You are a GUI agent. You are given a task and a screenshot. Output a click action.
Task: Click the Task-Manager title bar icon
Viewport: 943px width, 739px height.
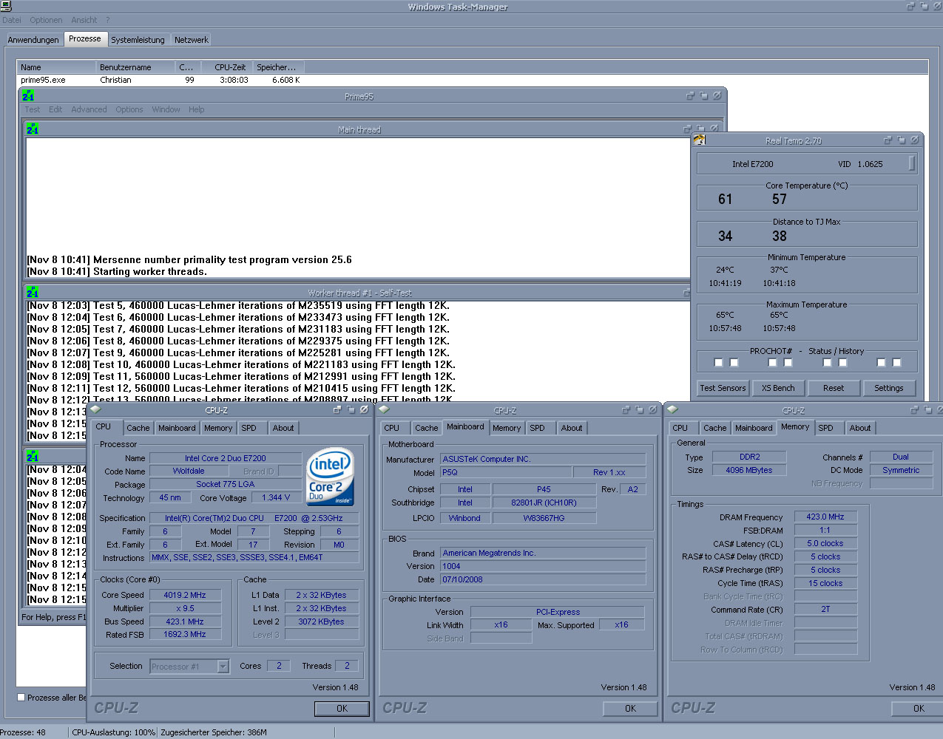tap(6, 6)
